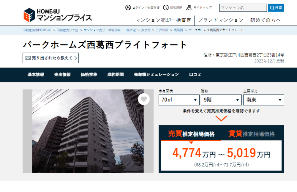Select 売買推定相場価格 tab
This screenshot has height=192, width=297.
click(191, 134)
